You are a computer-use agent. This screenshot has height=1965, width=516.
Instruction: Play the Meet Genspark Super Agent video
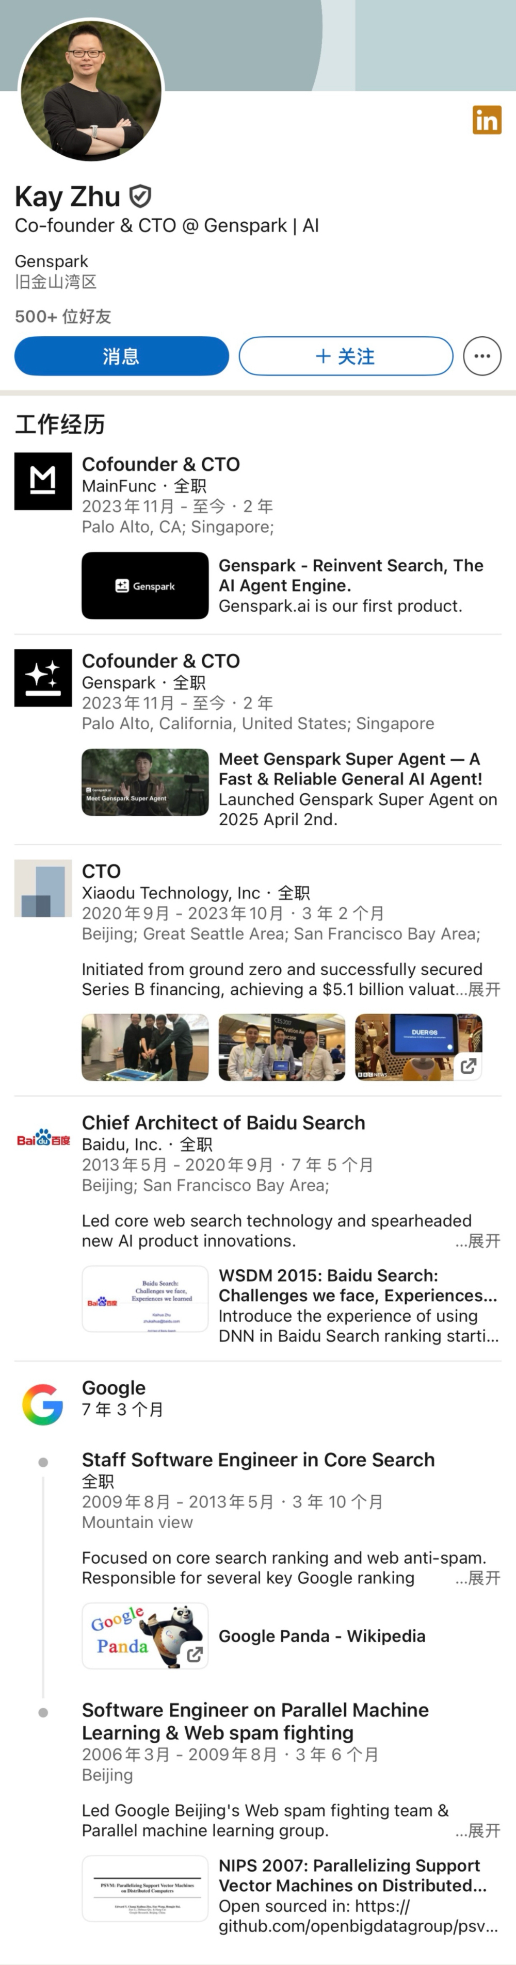pyautogui.click(x=145, y=782)
